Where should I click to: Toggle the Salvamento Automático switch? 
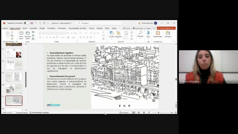26,23
